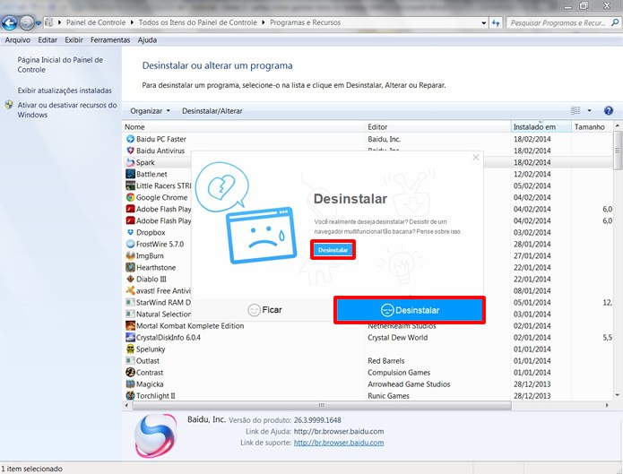
Task: Open the Ferramentas menu
Action: pyautogui.click(x=110, y=40)
